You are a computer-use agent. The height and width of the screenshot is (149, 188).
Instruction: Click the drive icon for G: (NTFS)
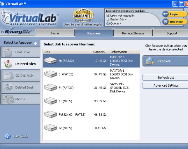50,128
